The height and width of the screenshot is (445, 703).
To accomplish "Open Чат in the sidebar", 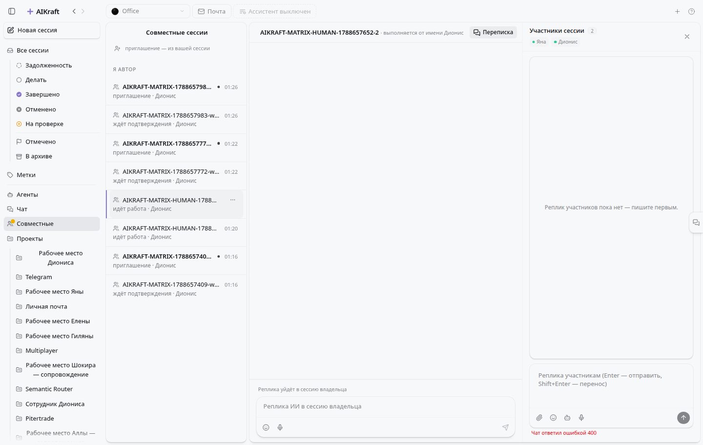I will [x=52, y=209].
